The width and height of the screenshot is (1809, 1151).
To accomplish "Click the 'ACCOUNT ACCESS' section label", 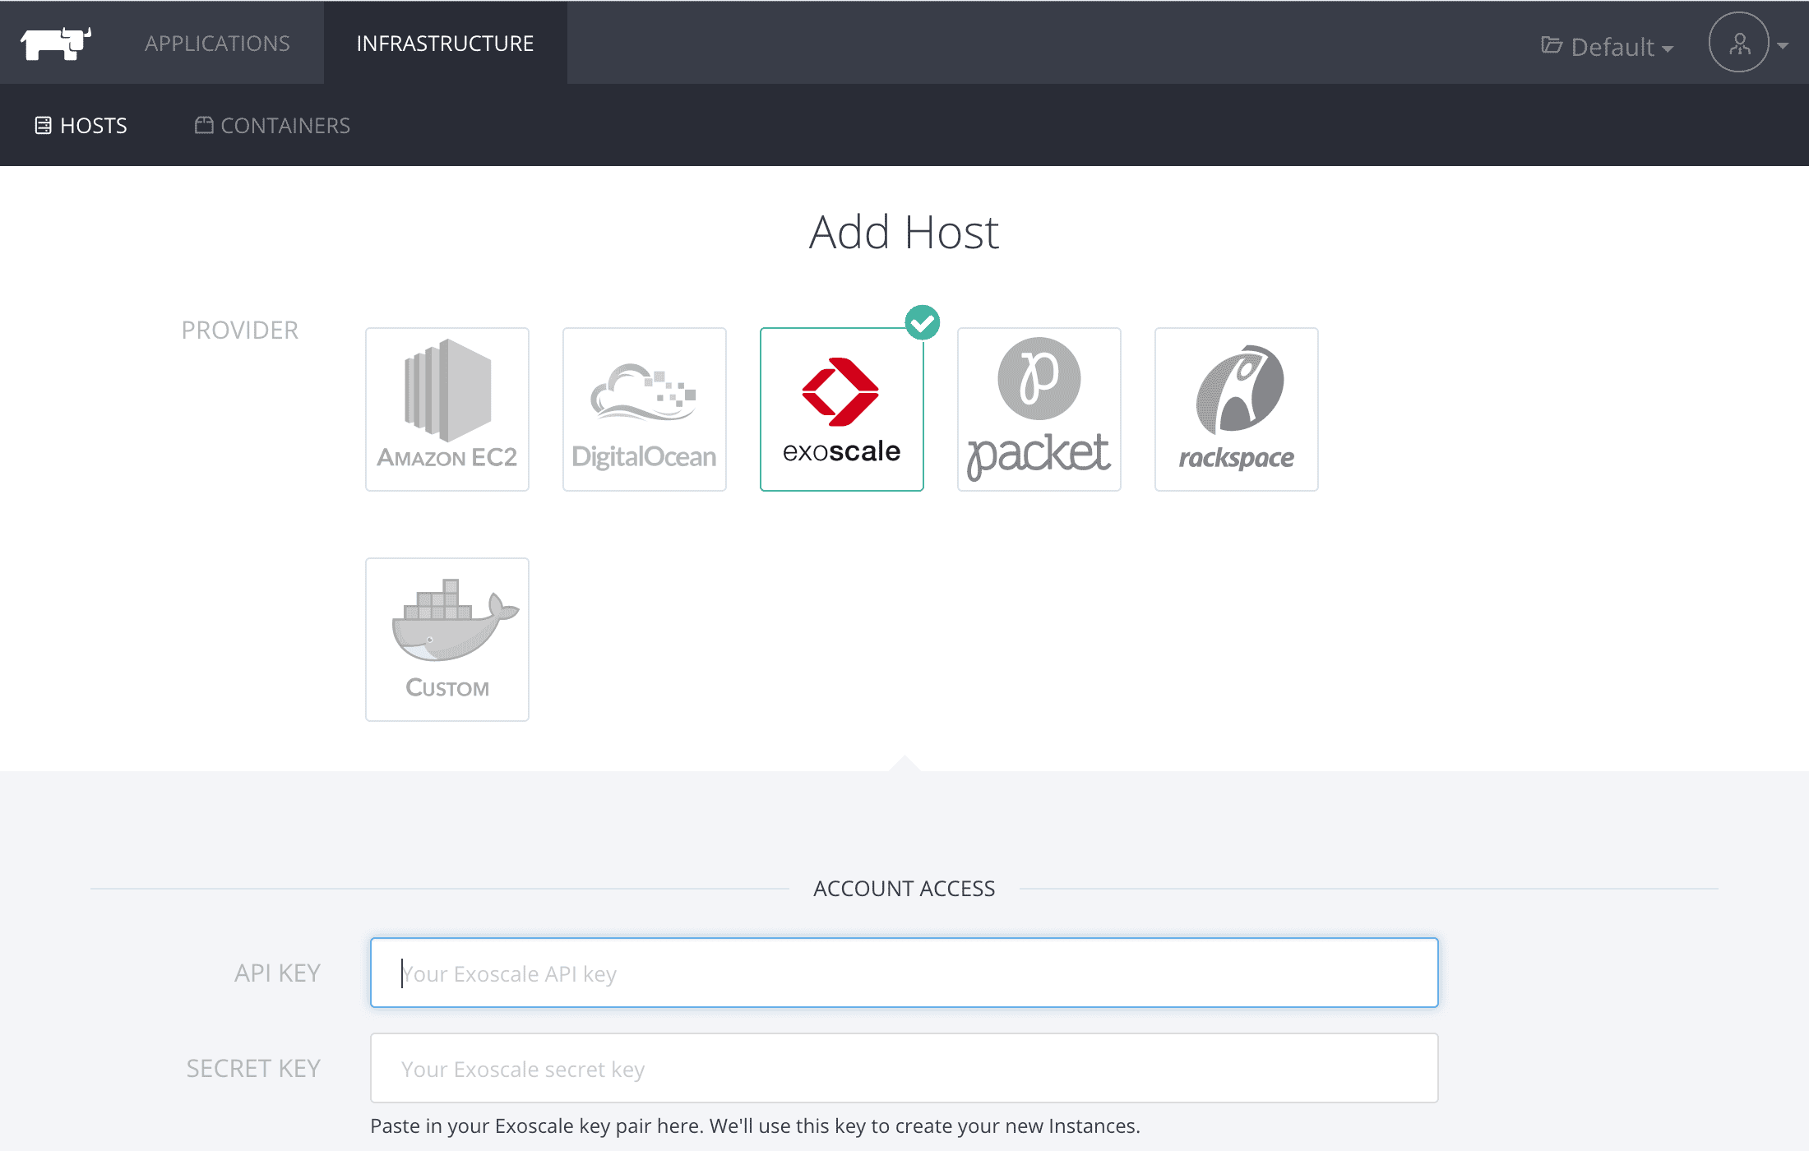I will point(904,888).
